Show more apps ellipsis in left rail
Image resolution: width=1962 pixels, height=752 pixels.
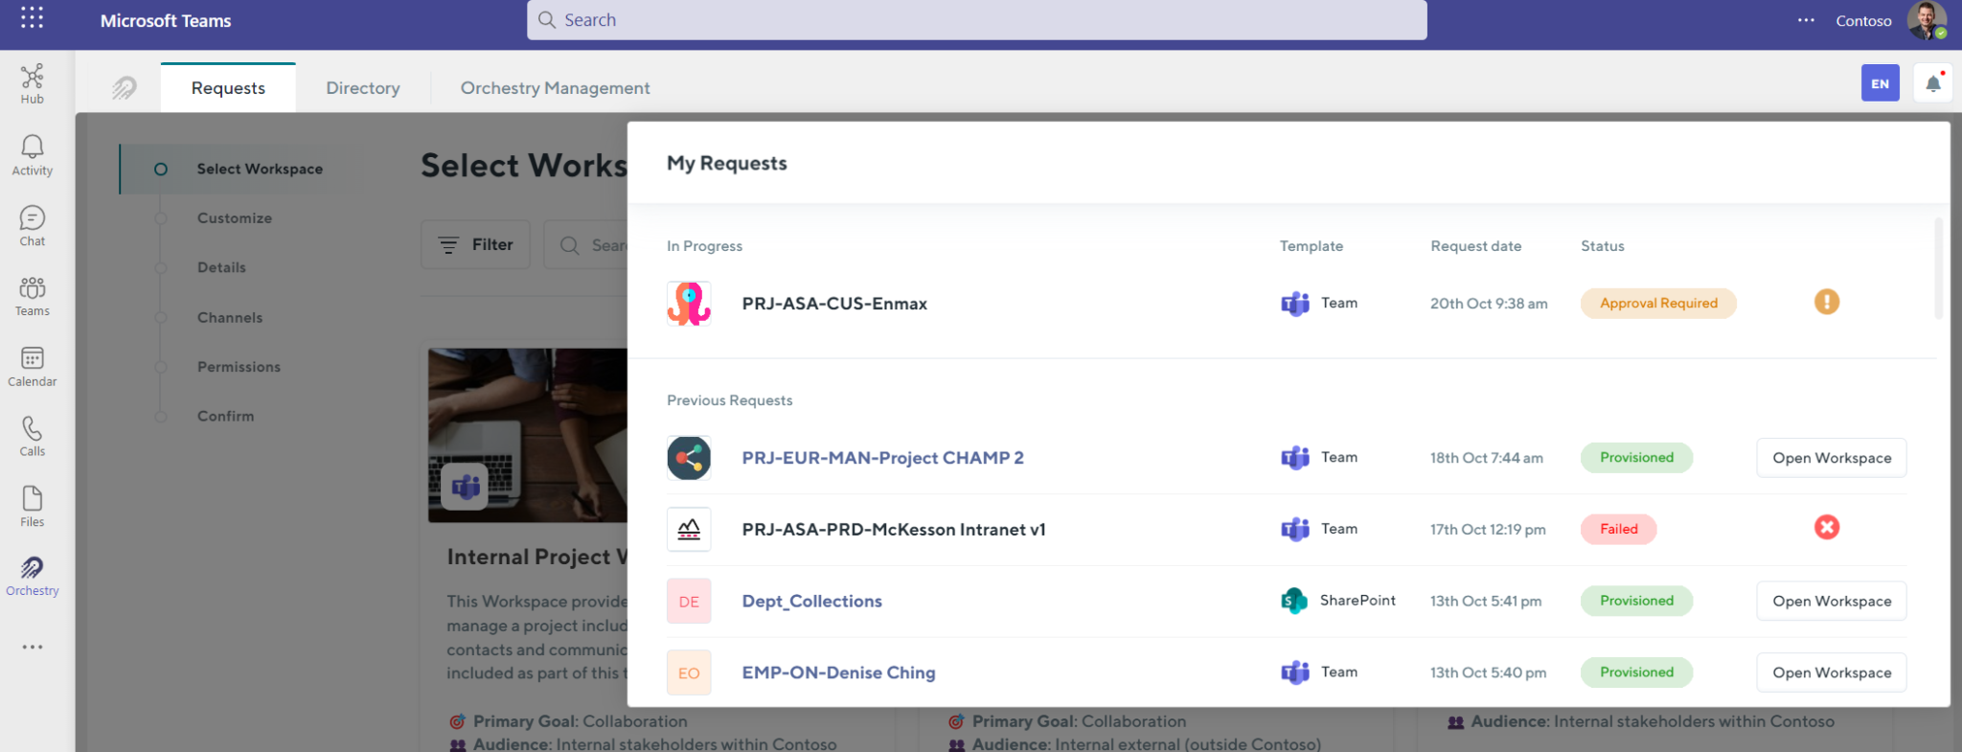click(32, 647)
